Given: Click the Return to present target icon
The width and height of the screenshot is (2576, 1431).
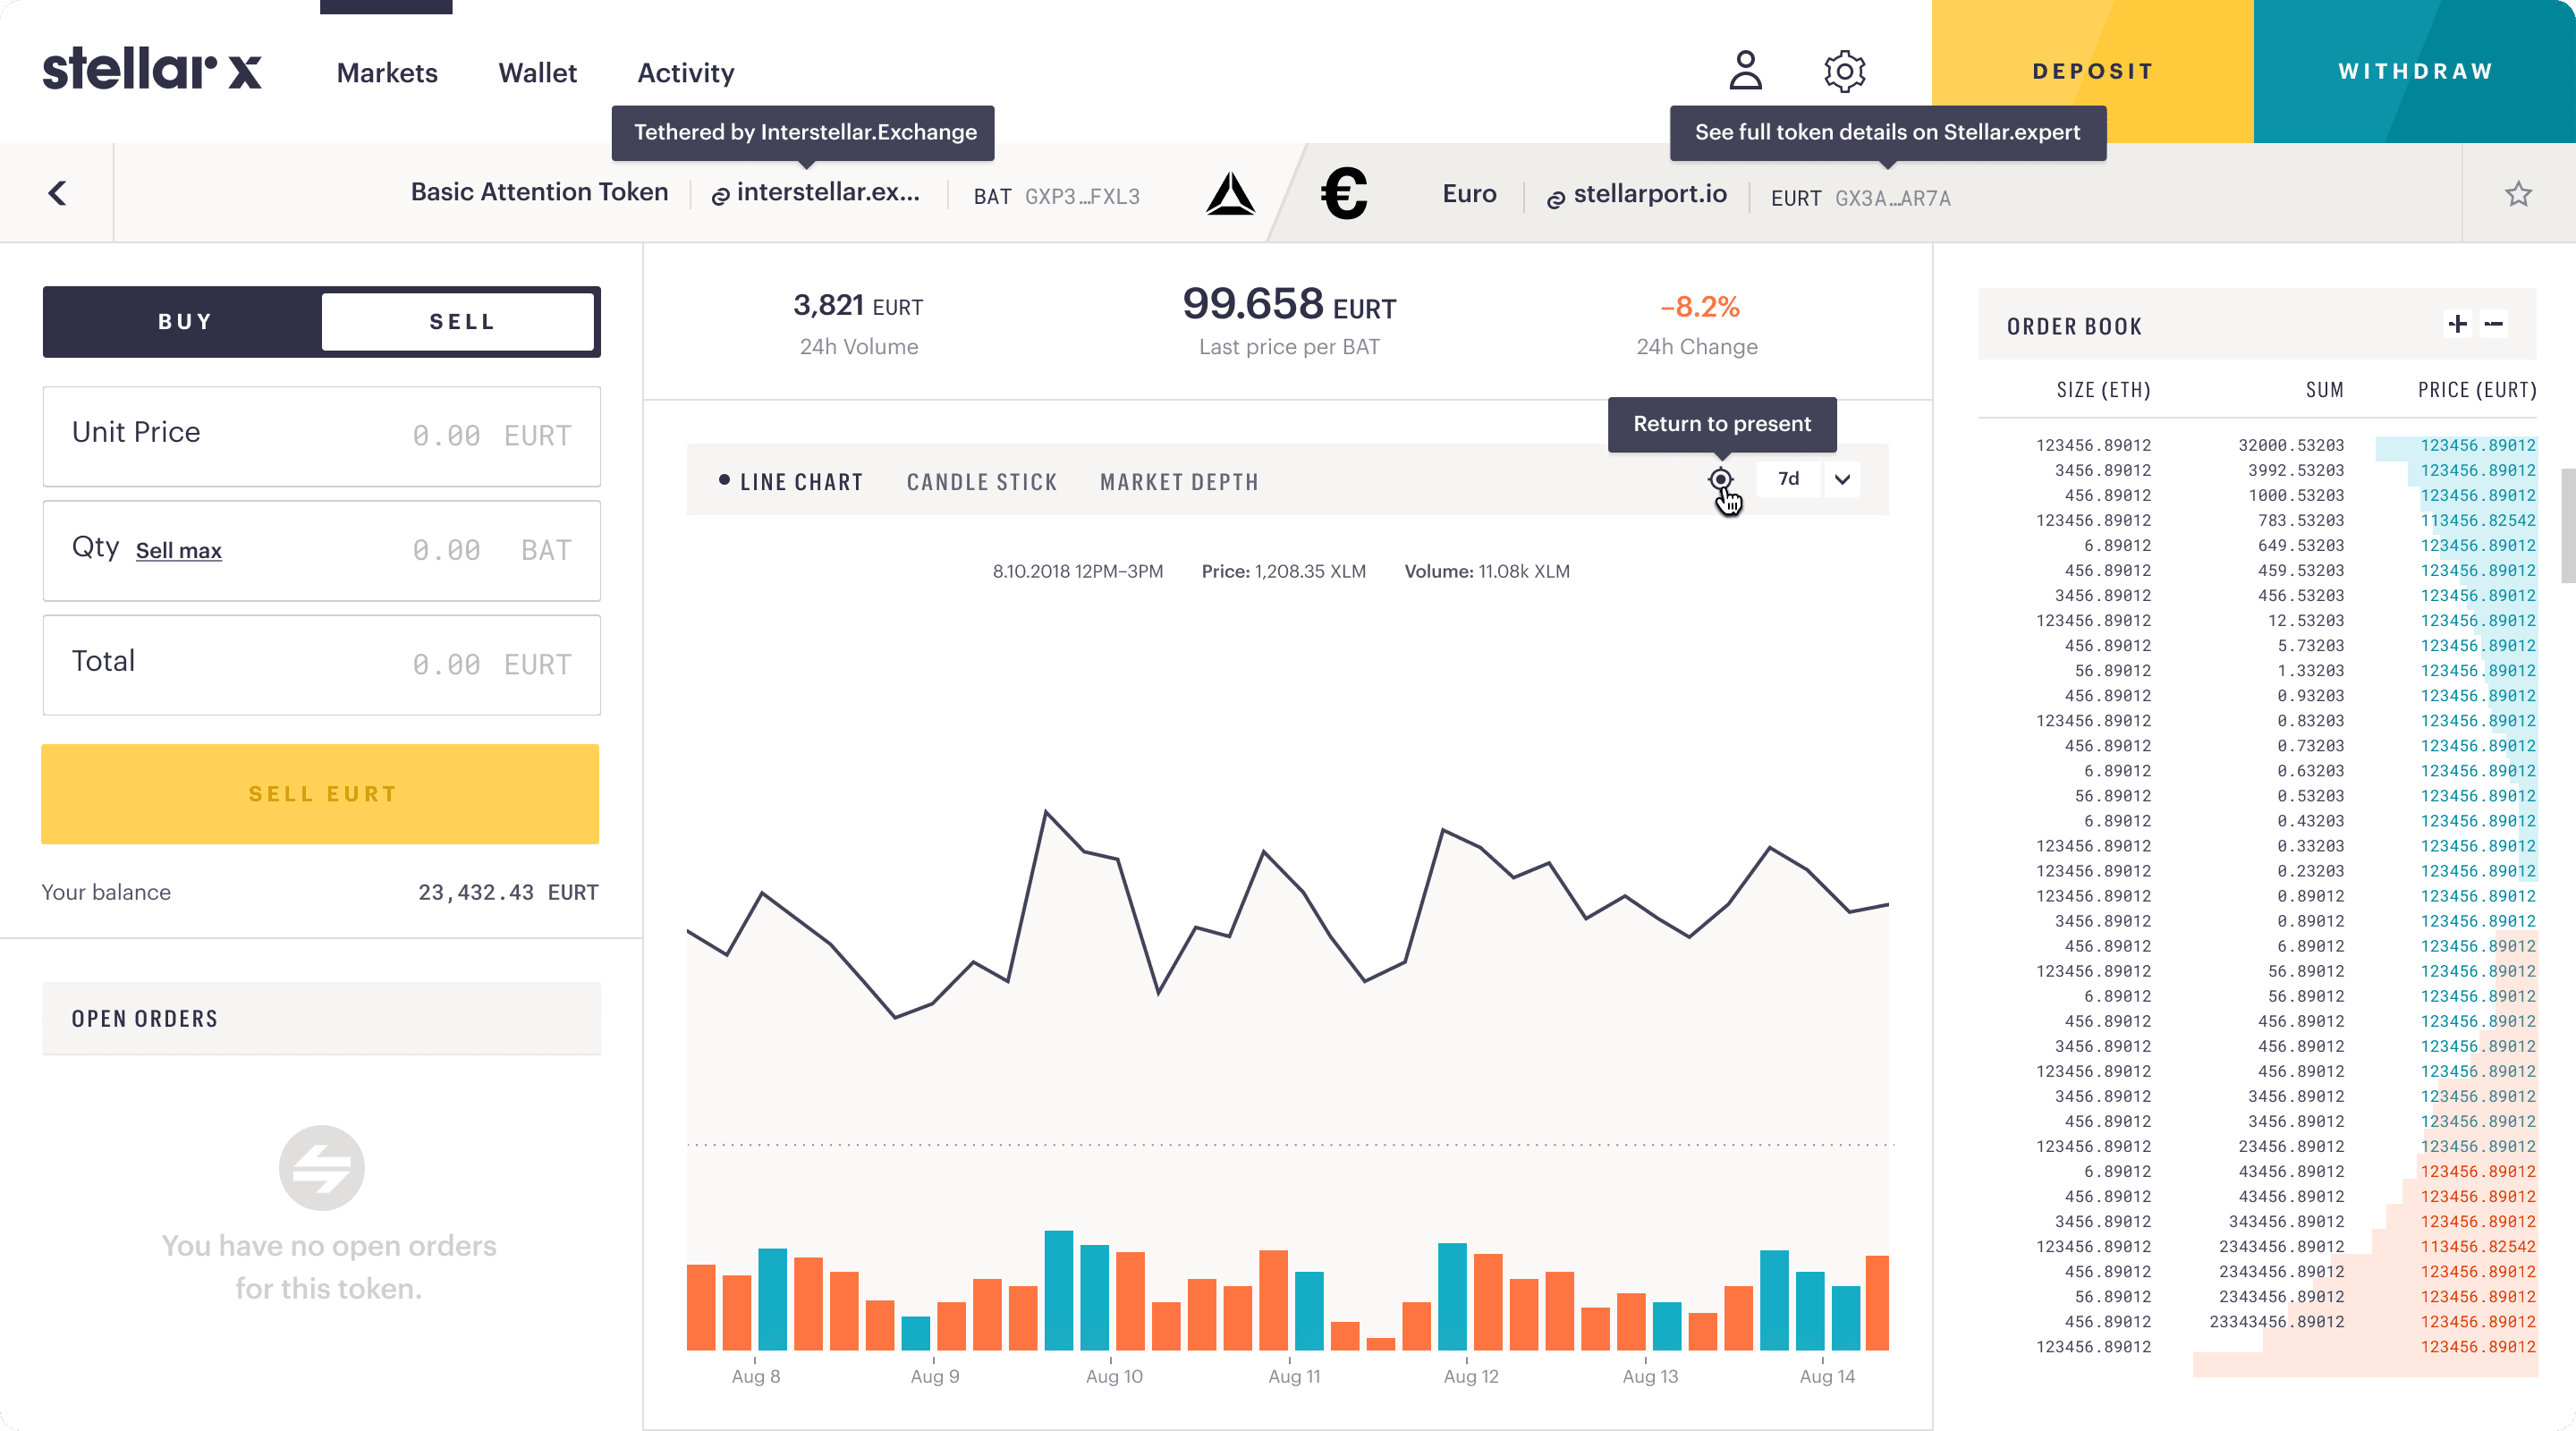Looking at the screenshot, I should [1720, 479].
